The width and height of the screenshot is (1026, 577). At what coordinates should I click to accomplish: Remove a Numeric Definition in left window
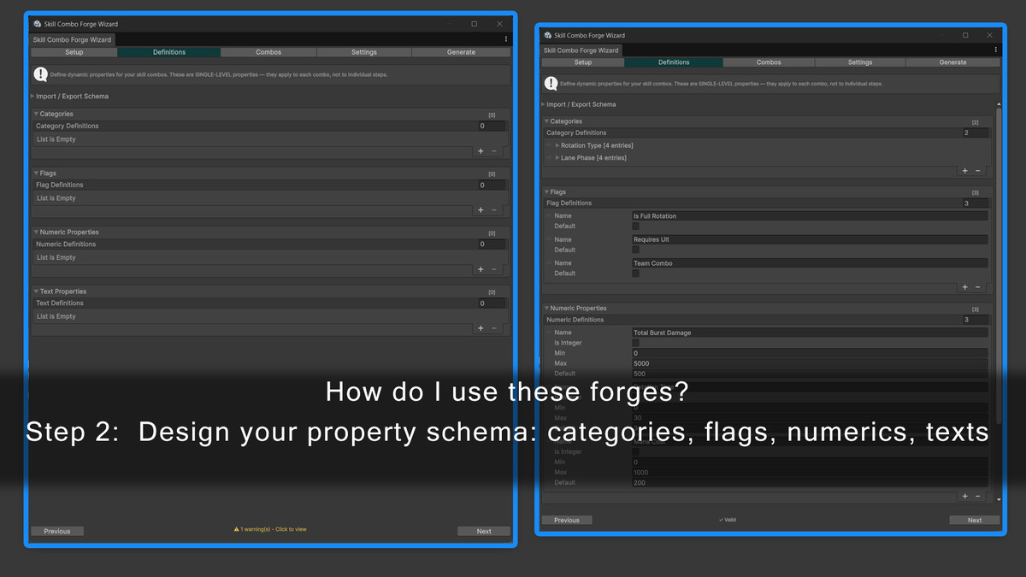(x=494, y=269)
